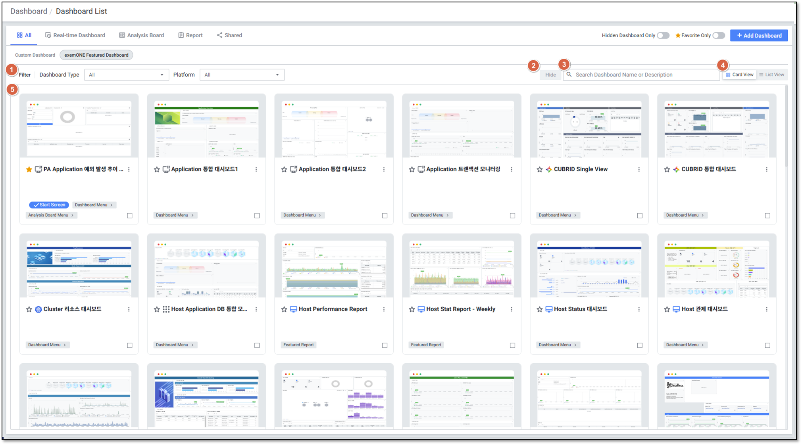
Task: Open three-dot menu for Host Performance Report
Action: [384, 309]
